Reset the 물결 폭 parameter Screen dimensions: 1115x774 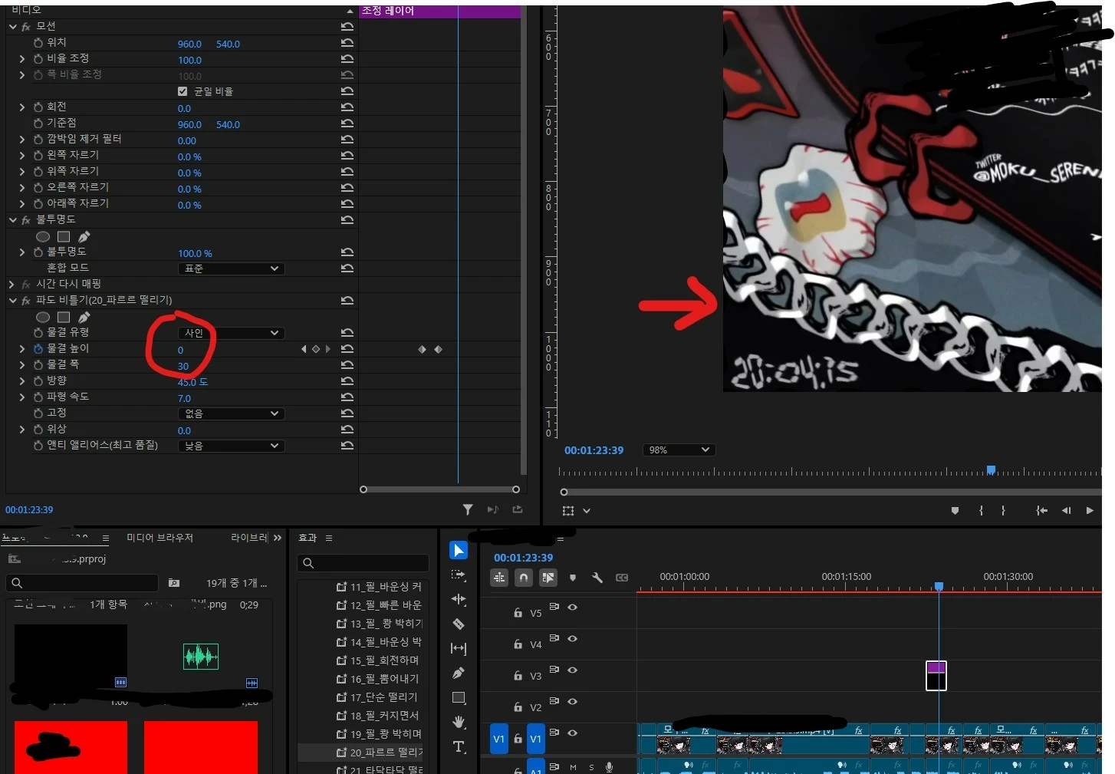tap(347, 365)
